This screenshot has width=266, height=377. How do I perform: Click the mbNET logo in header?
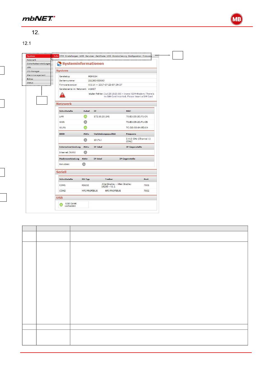(39, 19)
